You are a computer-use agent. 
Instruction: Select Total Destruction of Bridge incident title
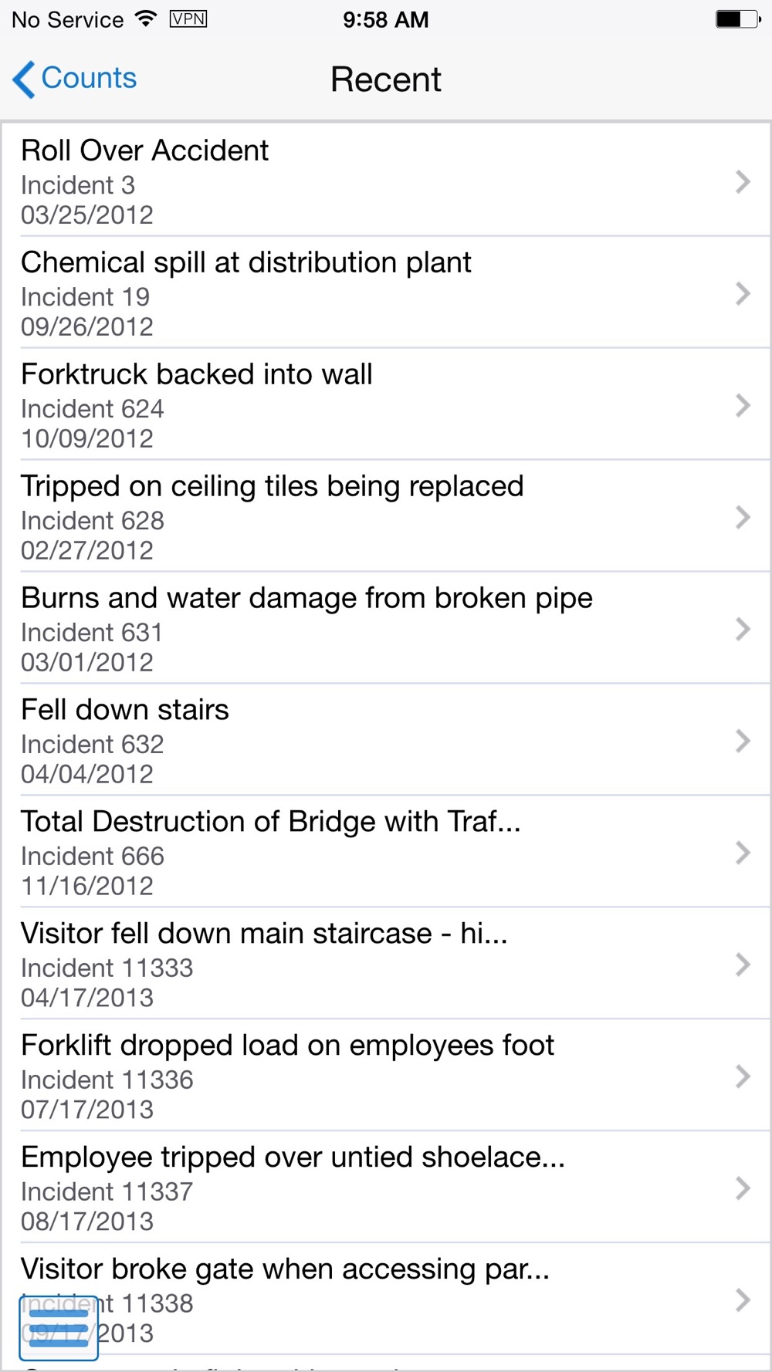[x=271, y=822]
